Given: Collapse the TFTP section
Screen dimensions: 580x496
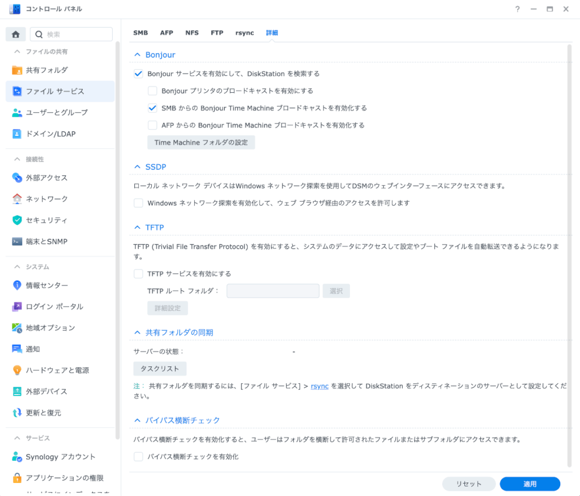Looking at the screenshot, I should [137, 228].
